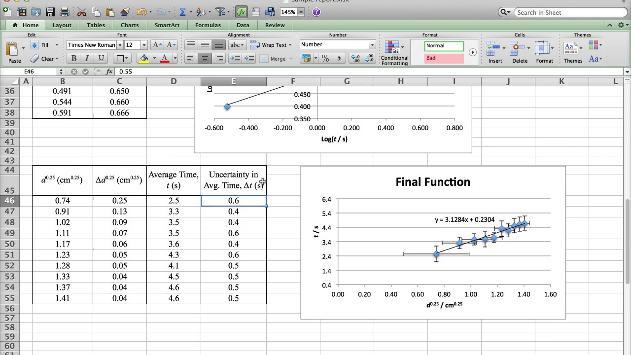
Task: Toggle Italic formatting
Action: 87,58
